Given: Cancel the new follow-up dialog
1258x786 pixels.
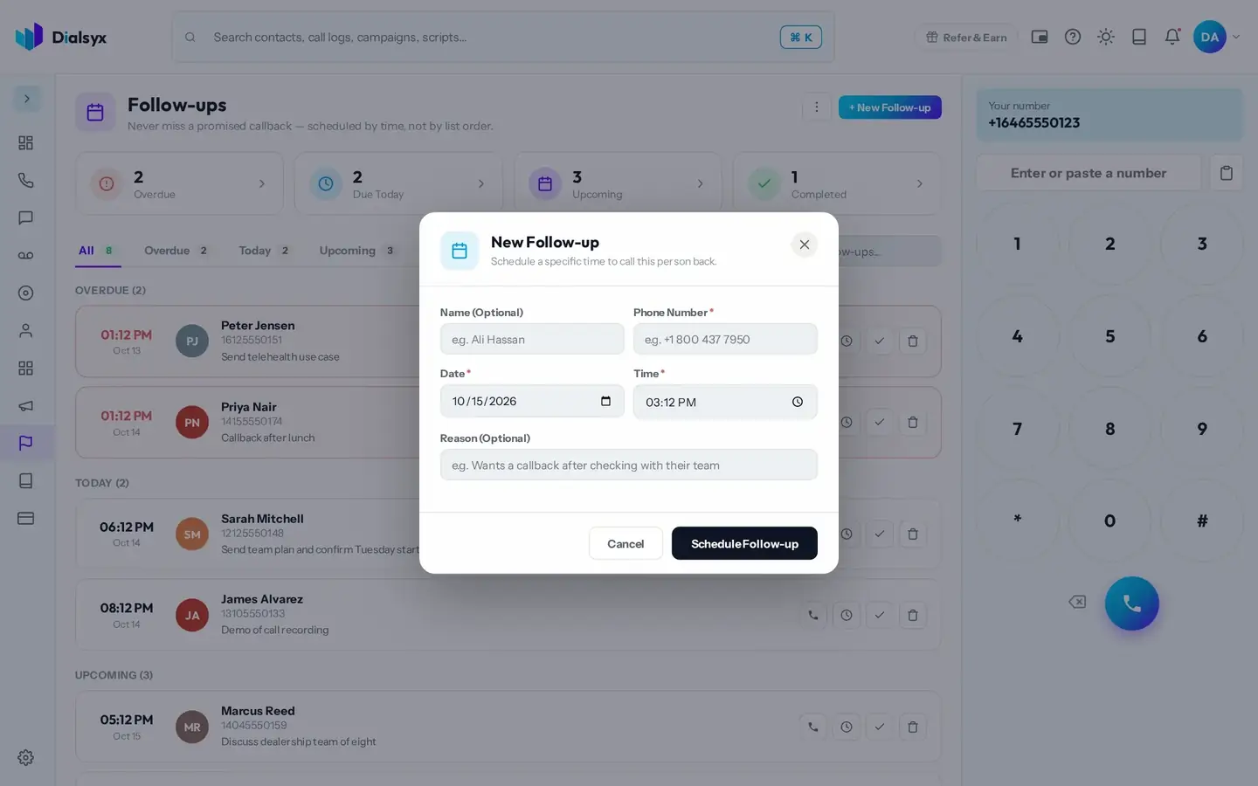Looking at the screenshot, I should point(626,543).
